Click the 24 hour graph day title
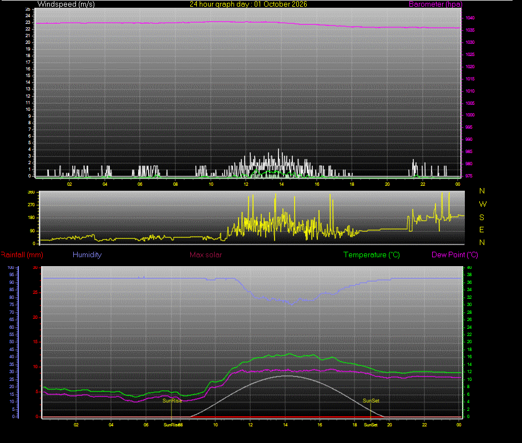Viewport: 522px width, 443px height. point(249,4)
